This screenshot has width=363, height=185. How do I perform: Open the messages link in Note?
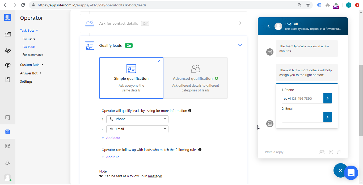155,176
